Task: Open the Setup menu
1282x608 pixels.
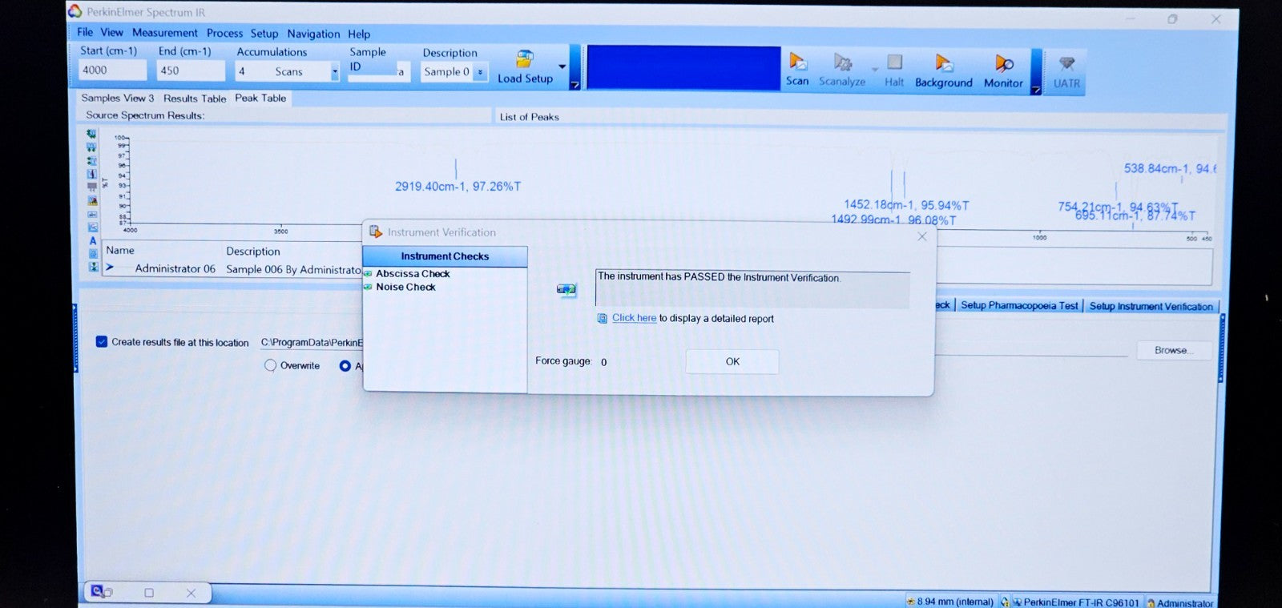Action: (x=264, y=34)
